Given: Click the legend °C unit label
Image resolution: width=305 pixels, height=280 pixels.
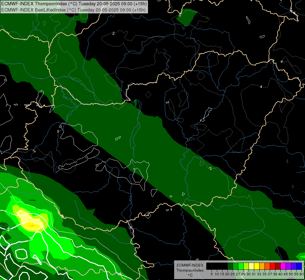Looking at the screenshot, I should [x=190, y=275].
